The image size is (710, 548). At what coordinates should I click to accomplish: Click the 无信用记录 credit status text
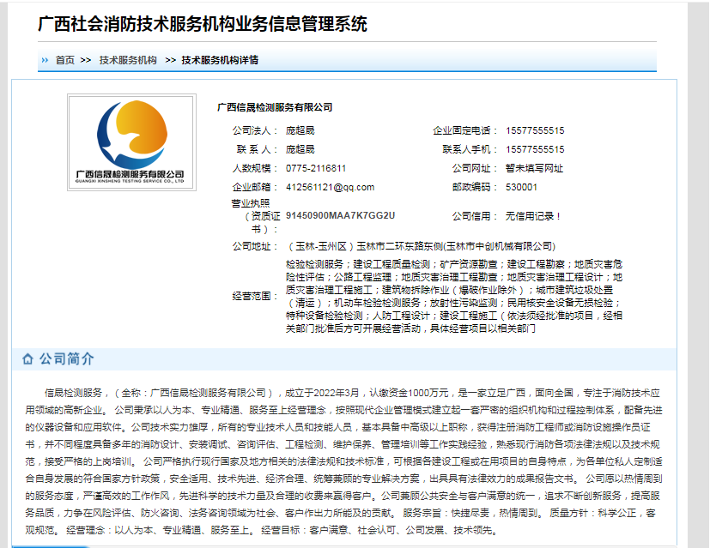[533, 216]
